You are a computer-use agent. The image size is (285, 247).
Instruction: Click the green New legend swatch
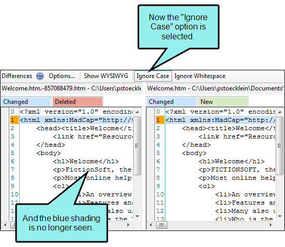coord(223,102)
